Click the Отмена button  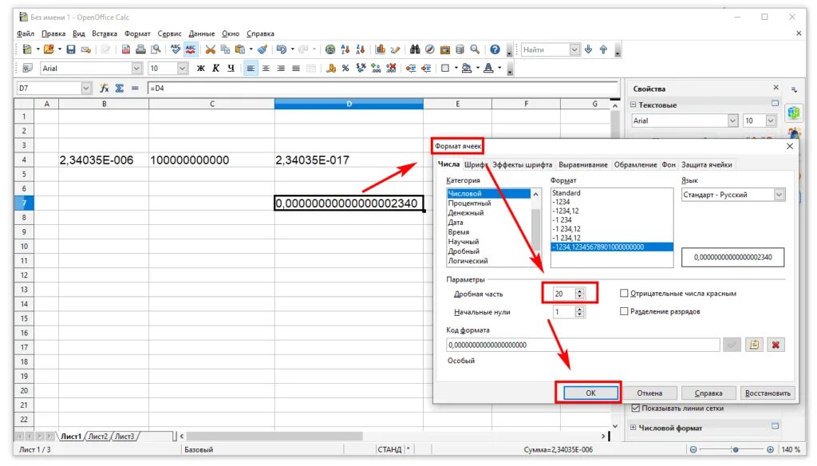point(649,393)
